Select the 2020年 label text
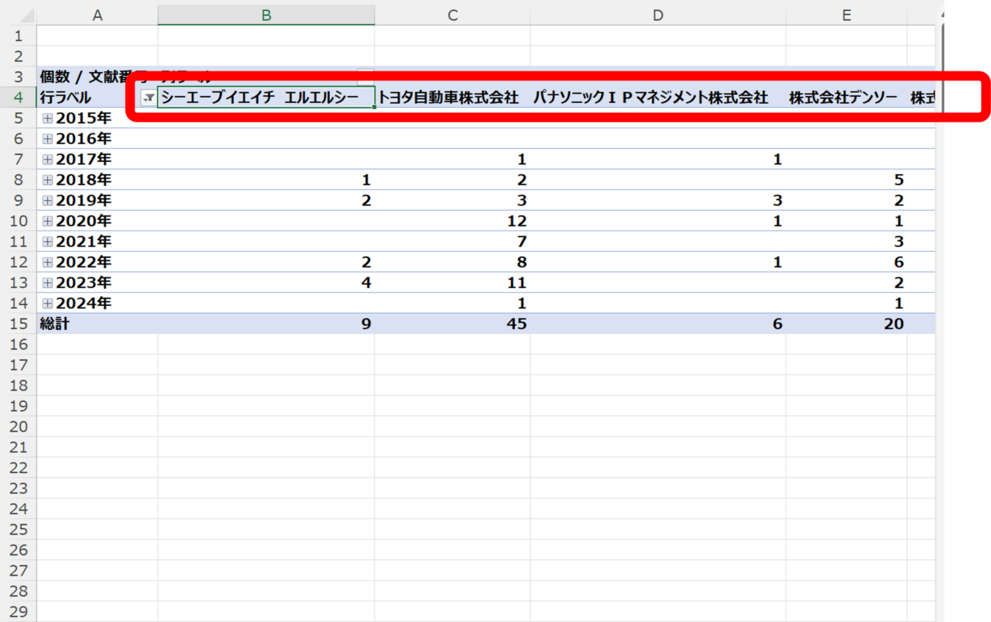 (x=84, y=222)
